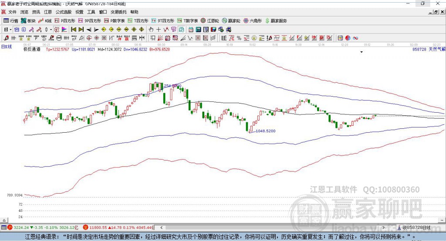Open the 江恩轮 Gann wheel
446x241 pixels.
pyautogui.click(x=210, y=21)
